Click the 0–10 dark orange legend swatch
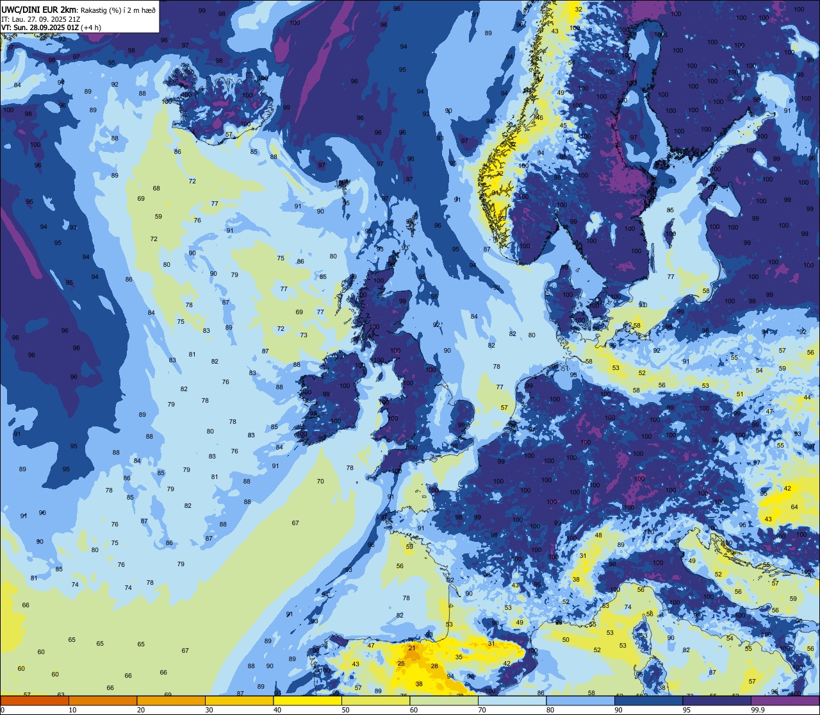Image resolution: width=820 pixels, height=715 pixels. pos(35,700)
